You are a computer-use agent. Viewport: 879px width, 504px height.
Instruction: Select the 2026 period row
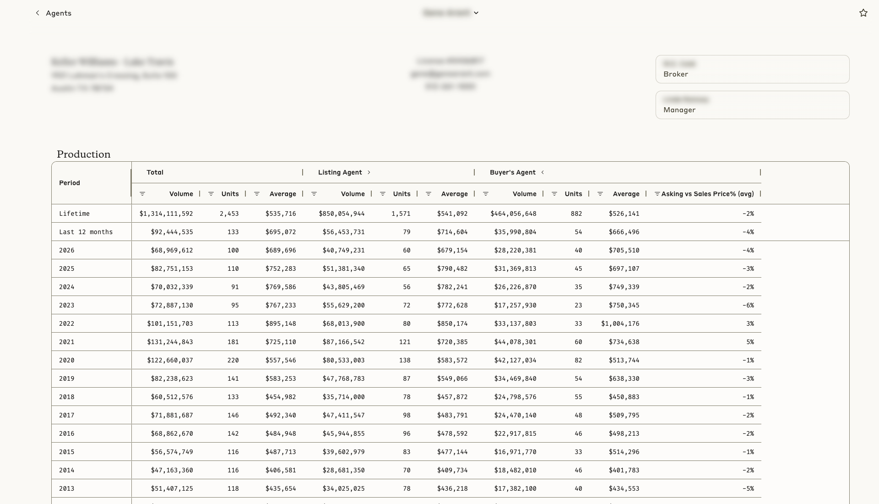407,250
